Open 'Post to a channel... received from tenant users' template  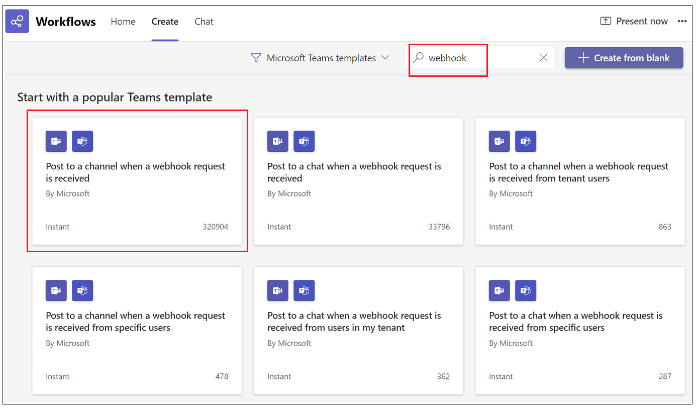point(580,181)
